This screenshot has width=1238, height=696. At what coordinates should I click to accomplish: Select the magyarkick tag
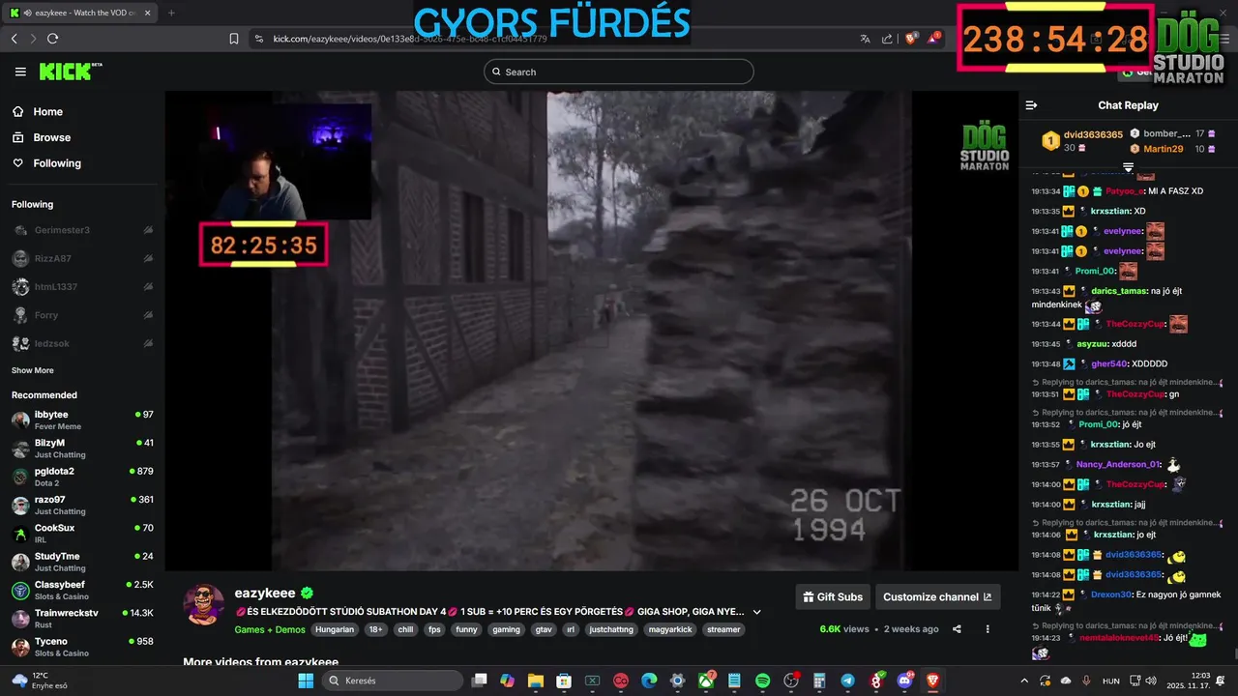(669, 629)
